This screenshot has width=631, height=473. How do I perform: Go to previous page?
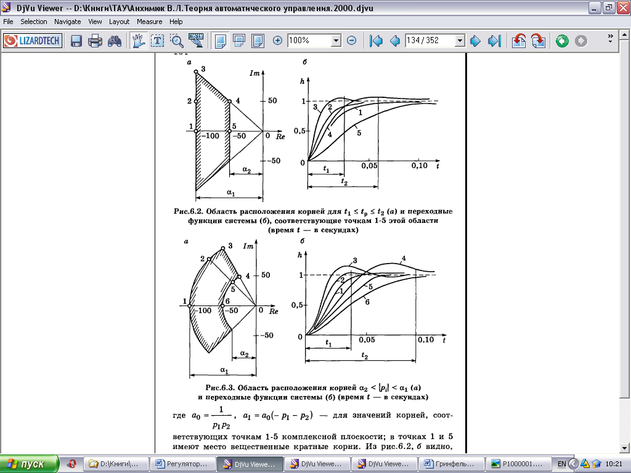pos(395,41)
